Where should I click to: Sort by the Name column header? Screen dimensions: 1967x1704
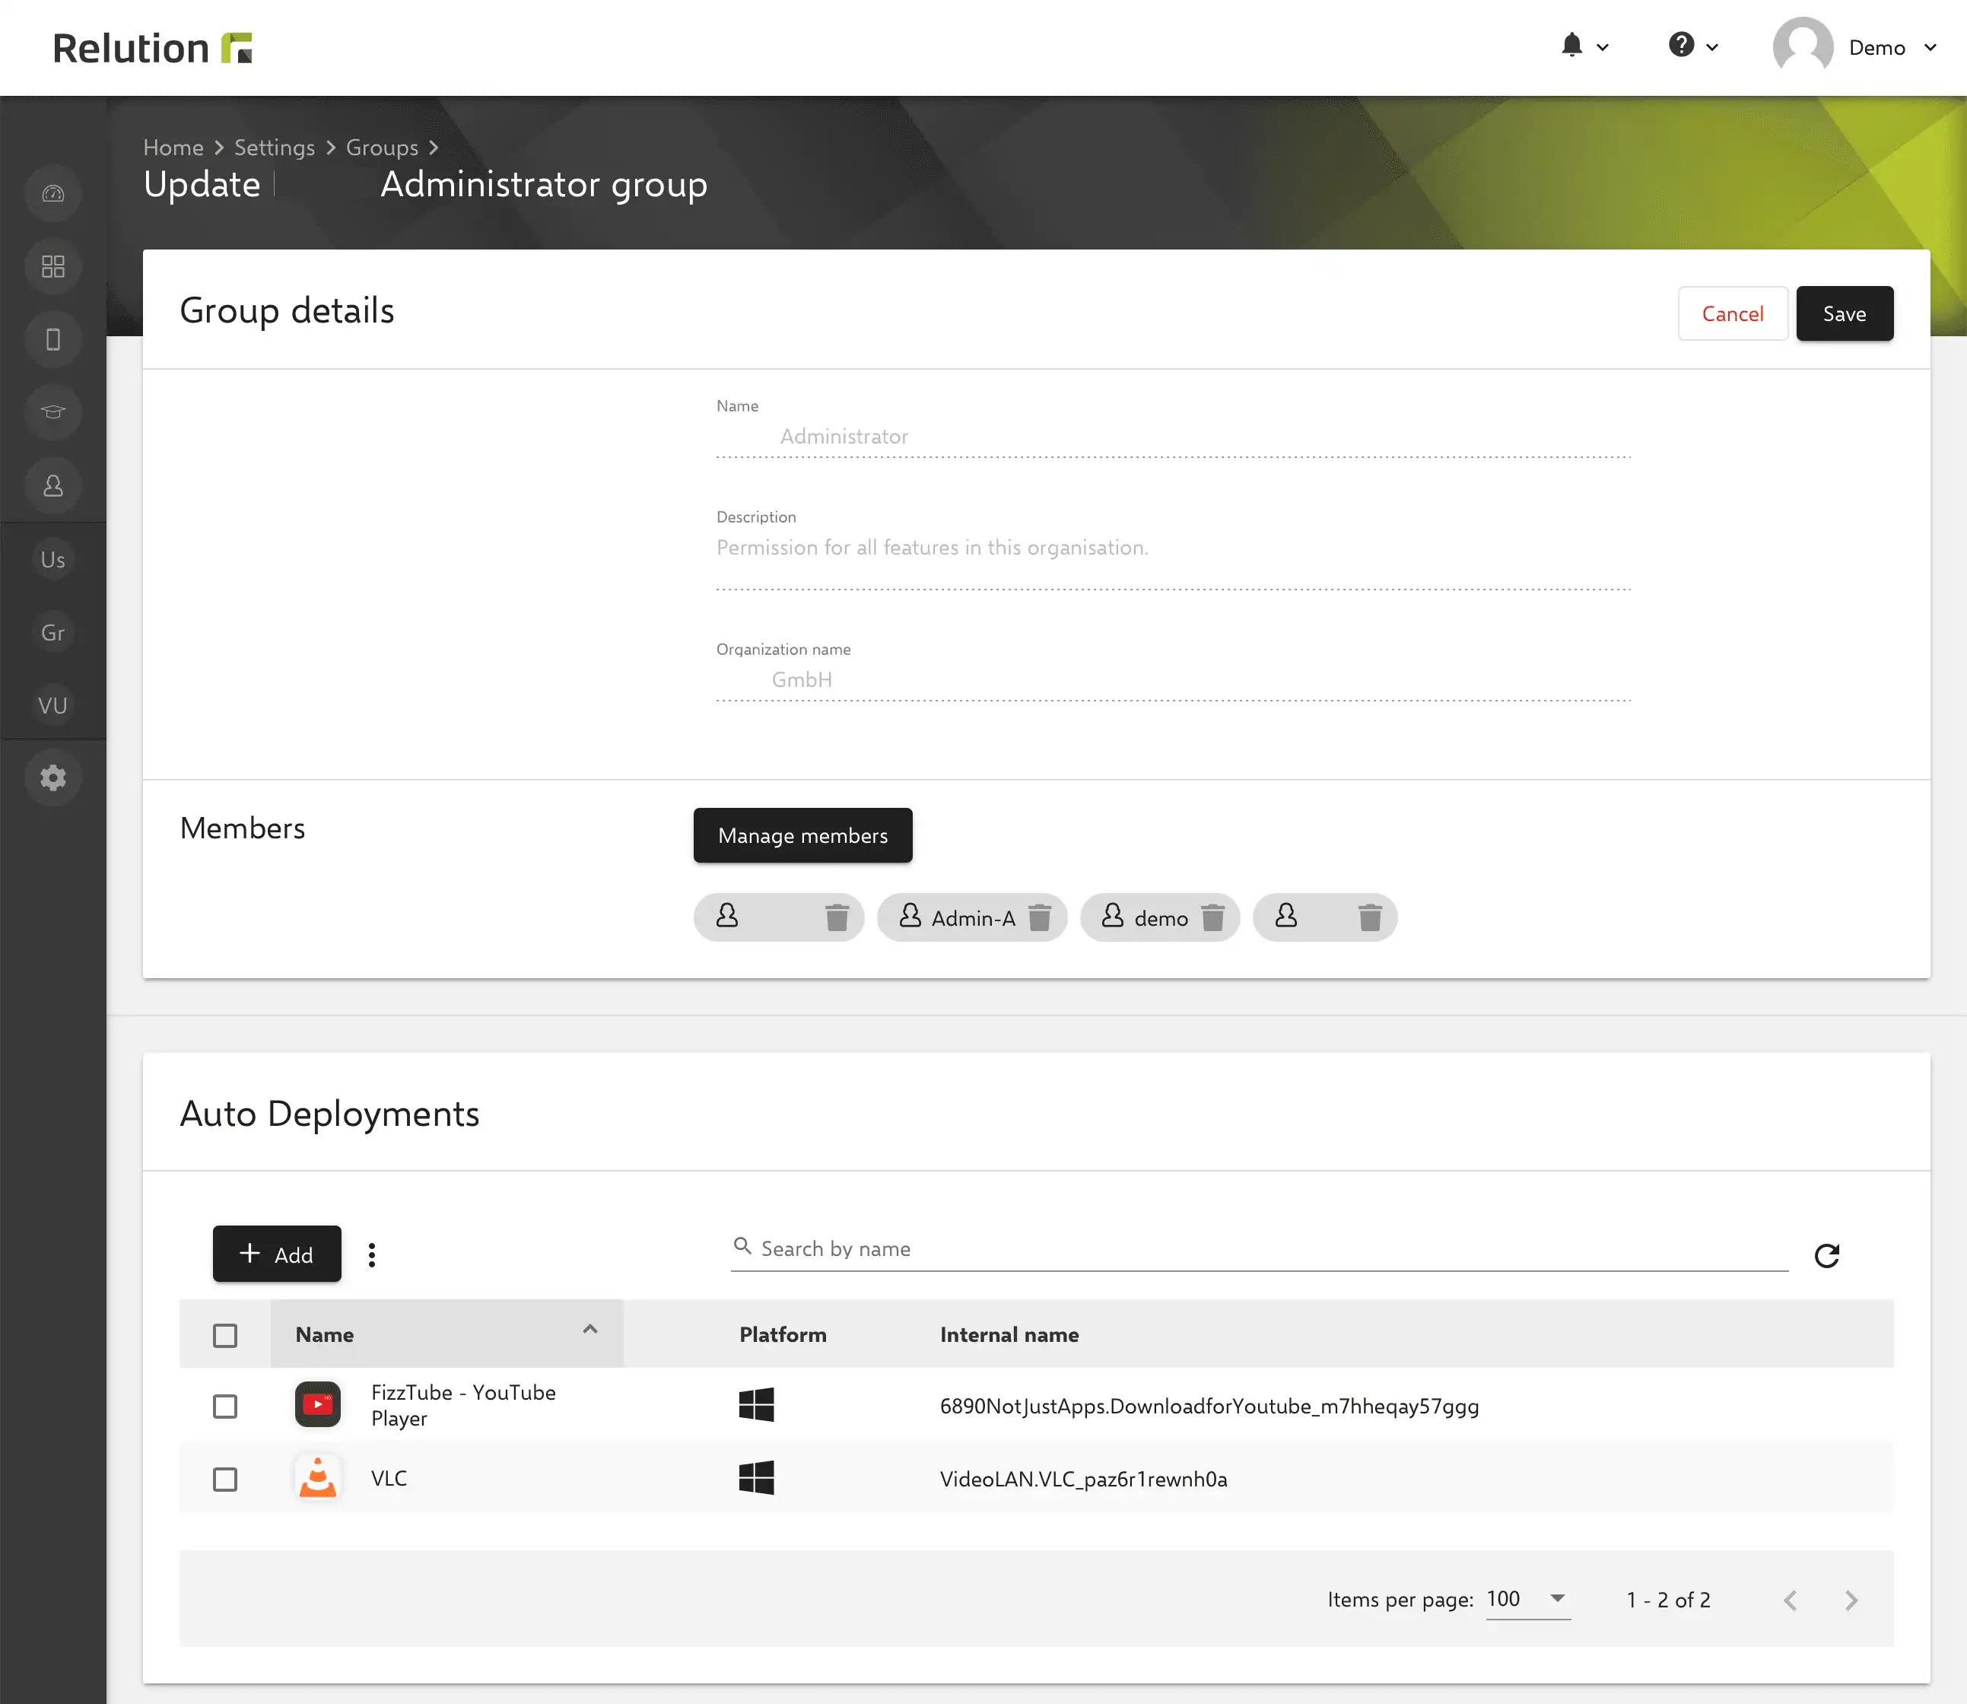pyautogui.click(x=446, y=1334)
